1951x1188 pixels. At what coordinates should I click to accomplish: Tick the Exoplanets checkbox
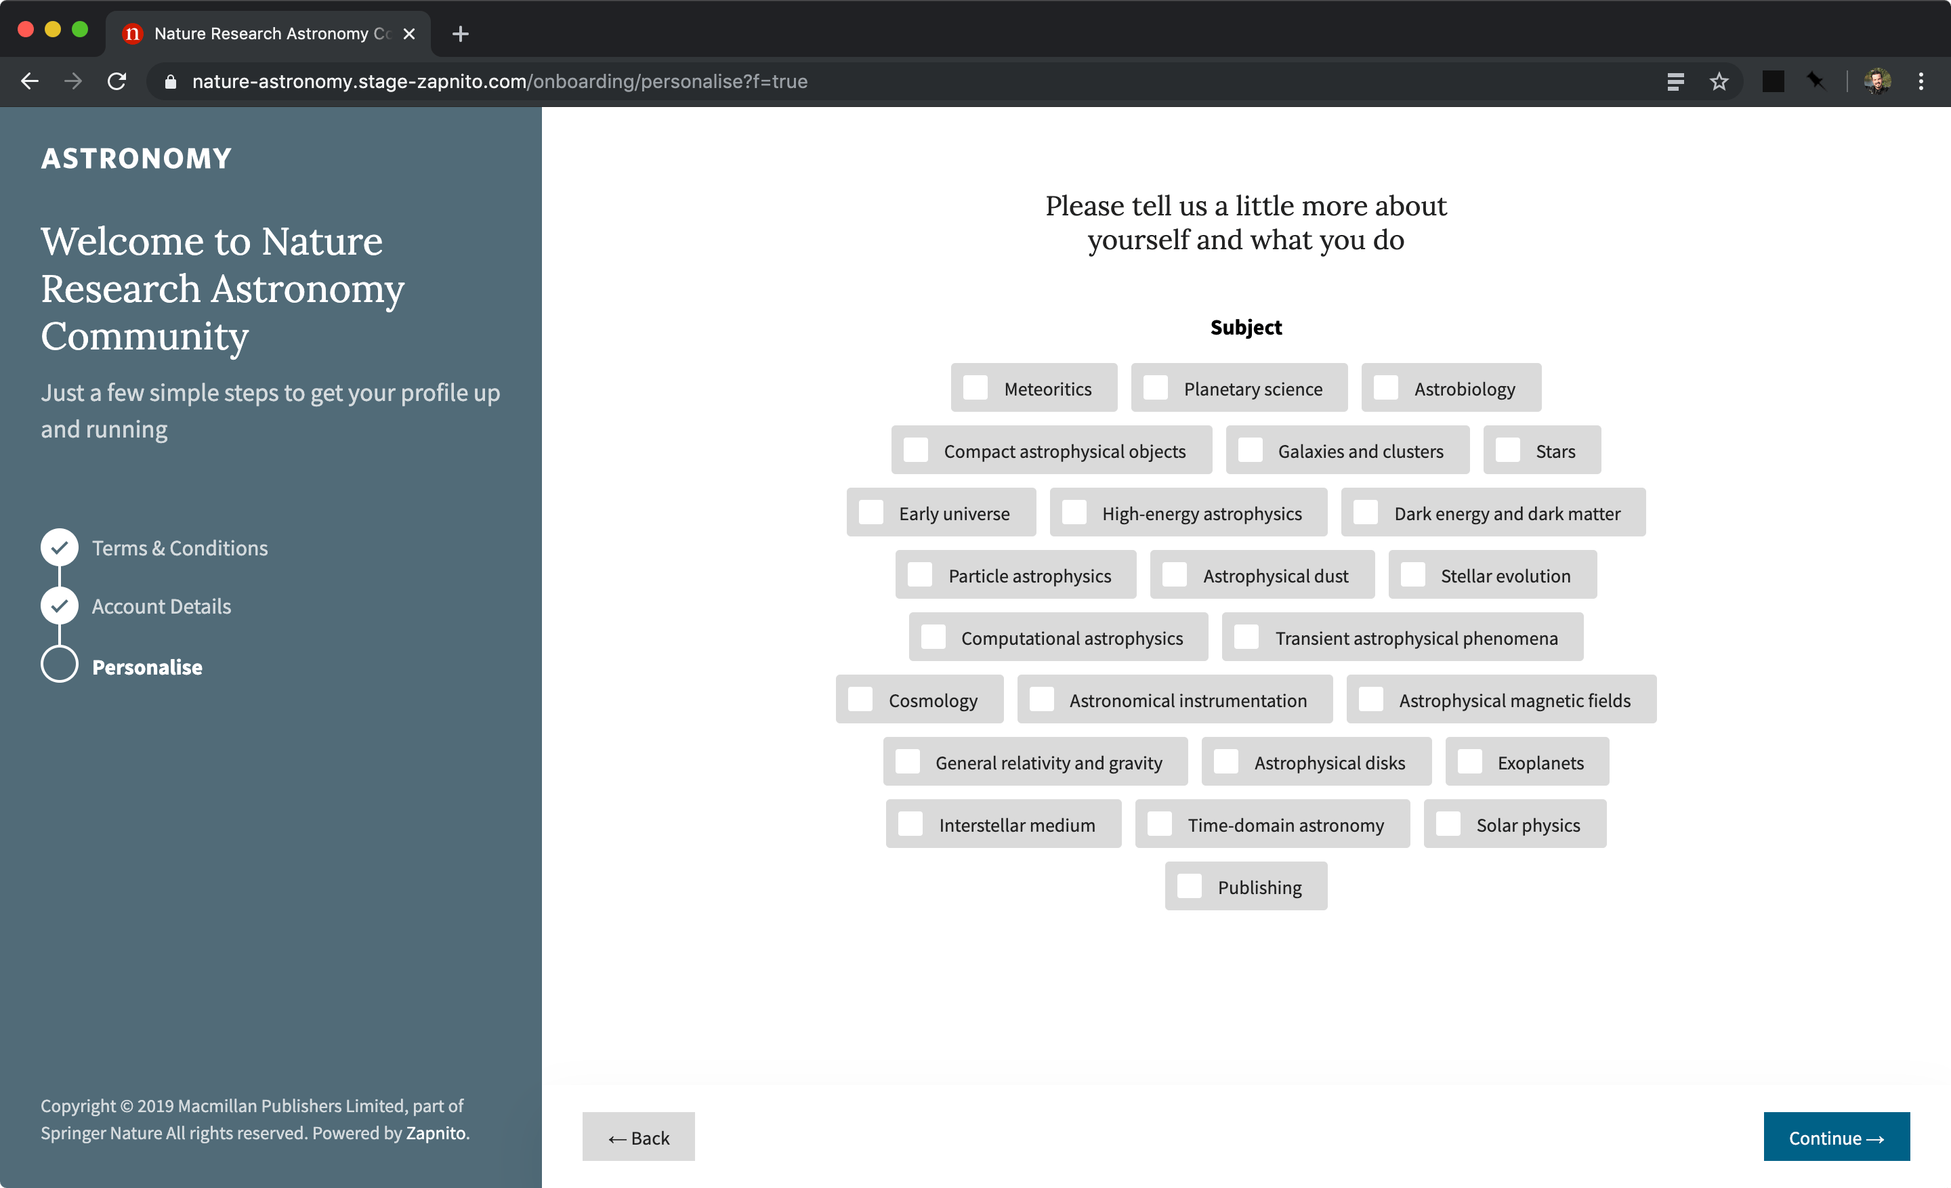tap(1469, 762)
